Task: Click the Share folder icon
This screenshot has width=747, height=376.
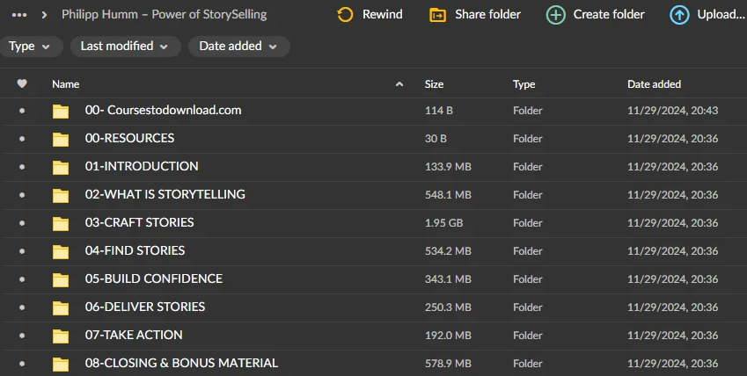Action: click(x=437, y=15)
